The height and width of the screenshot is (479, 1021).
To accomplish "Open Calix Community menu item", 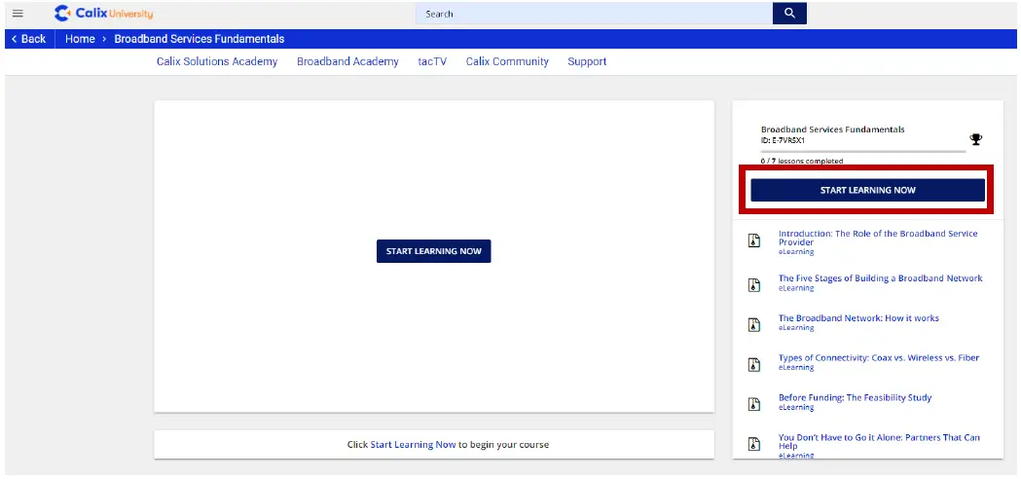I will click(507, 61).
